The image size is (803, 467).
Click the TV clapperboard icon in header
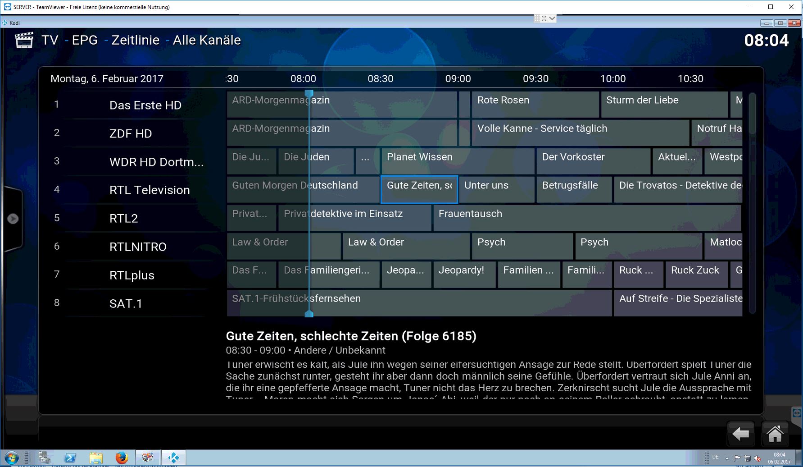(x=24, y=40)
